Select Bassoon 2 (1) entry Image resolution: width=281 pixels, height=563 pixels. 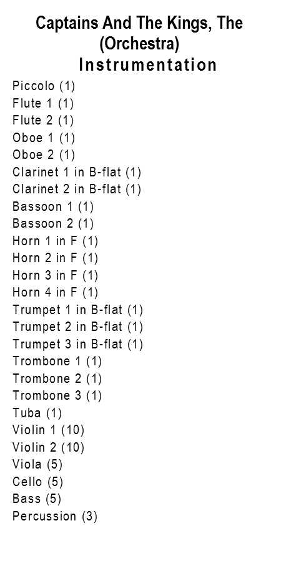53,224
